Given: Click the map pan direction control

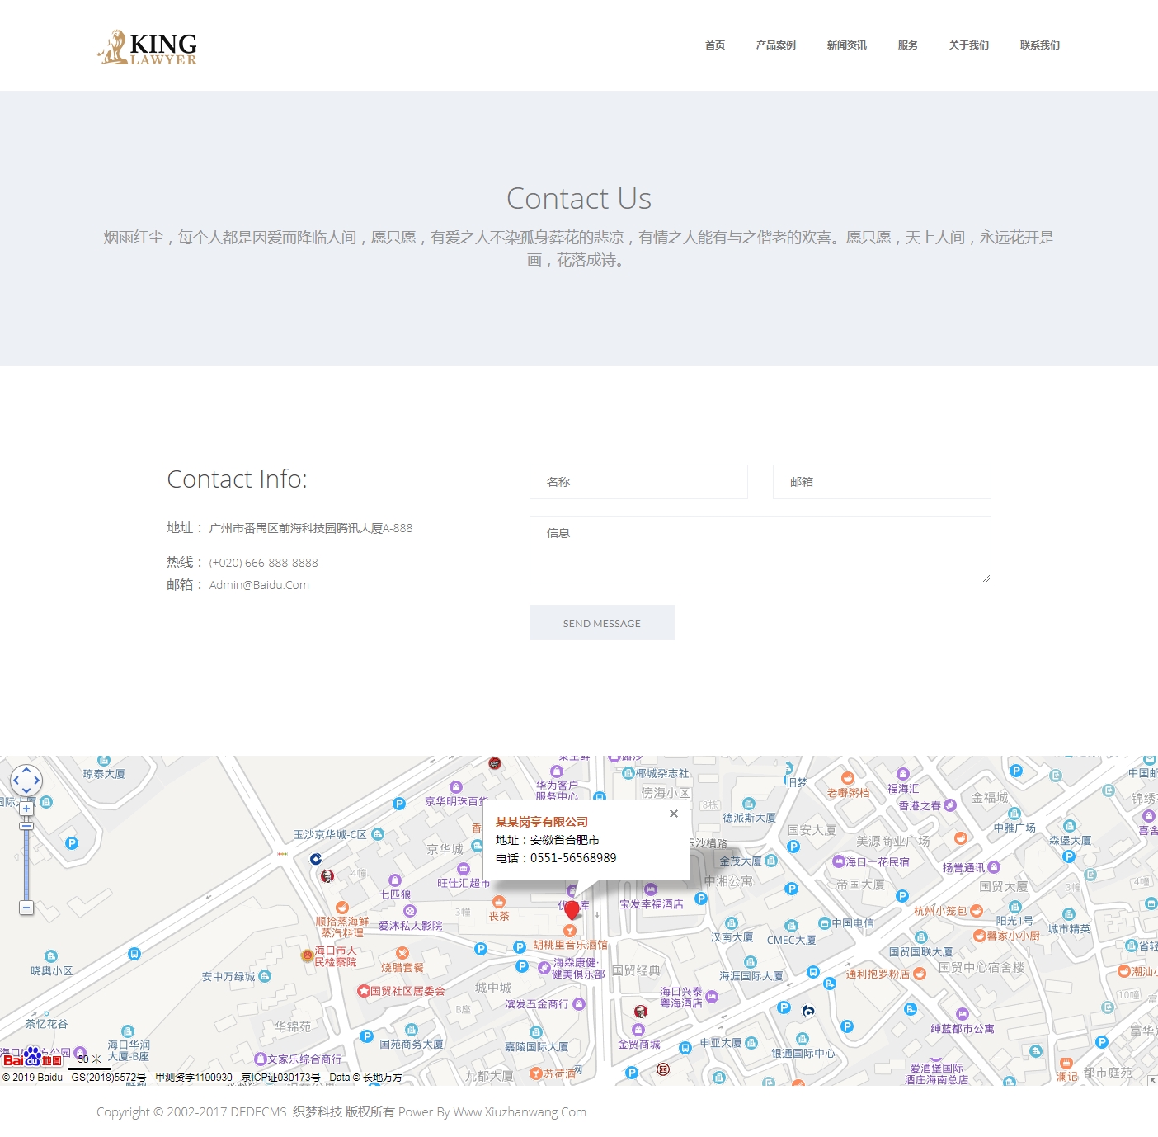Looking at the screenshot, I should 26,780.
